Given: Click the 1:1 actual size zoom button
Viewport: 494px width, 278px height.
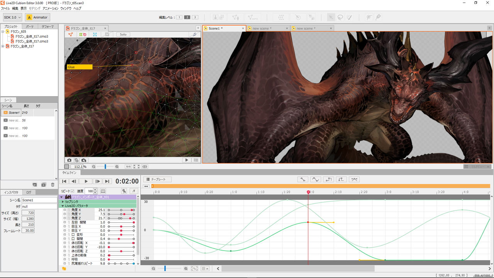Looking at the screenshot, I should [x=128, y=167].
